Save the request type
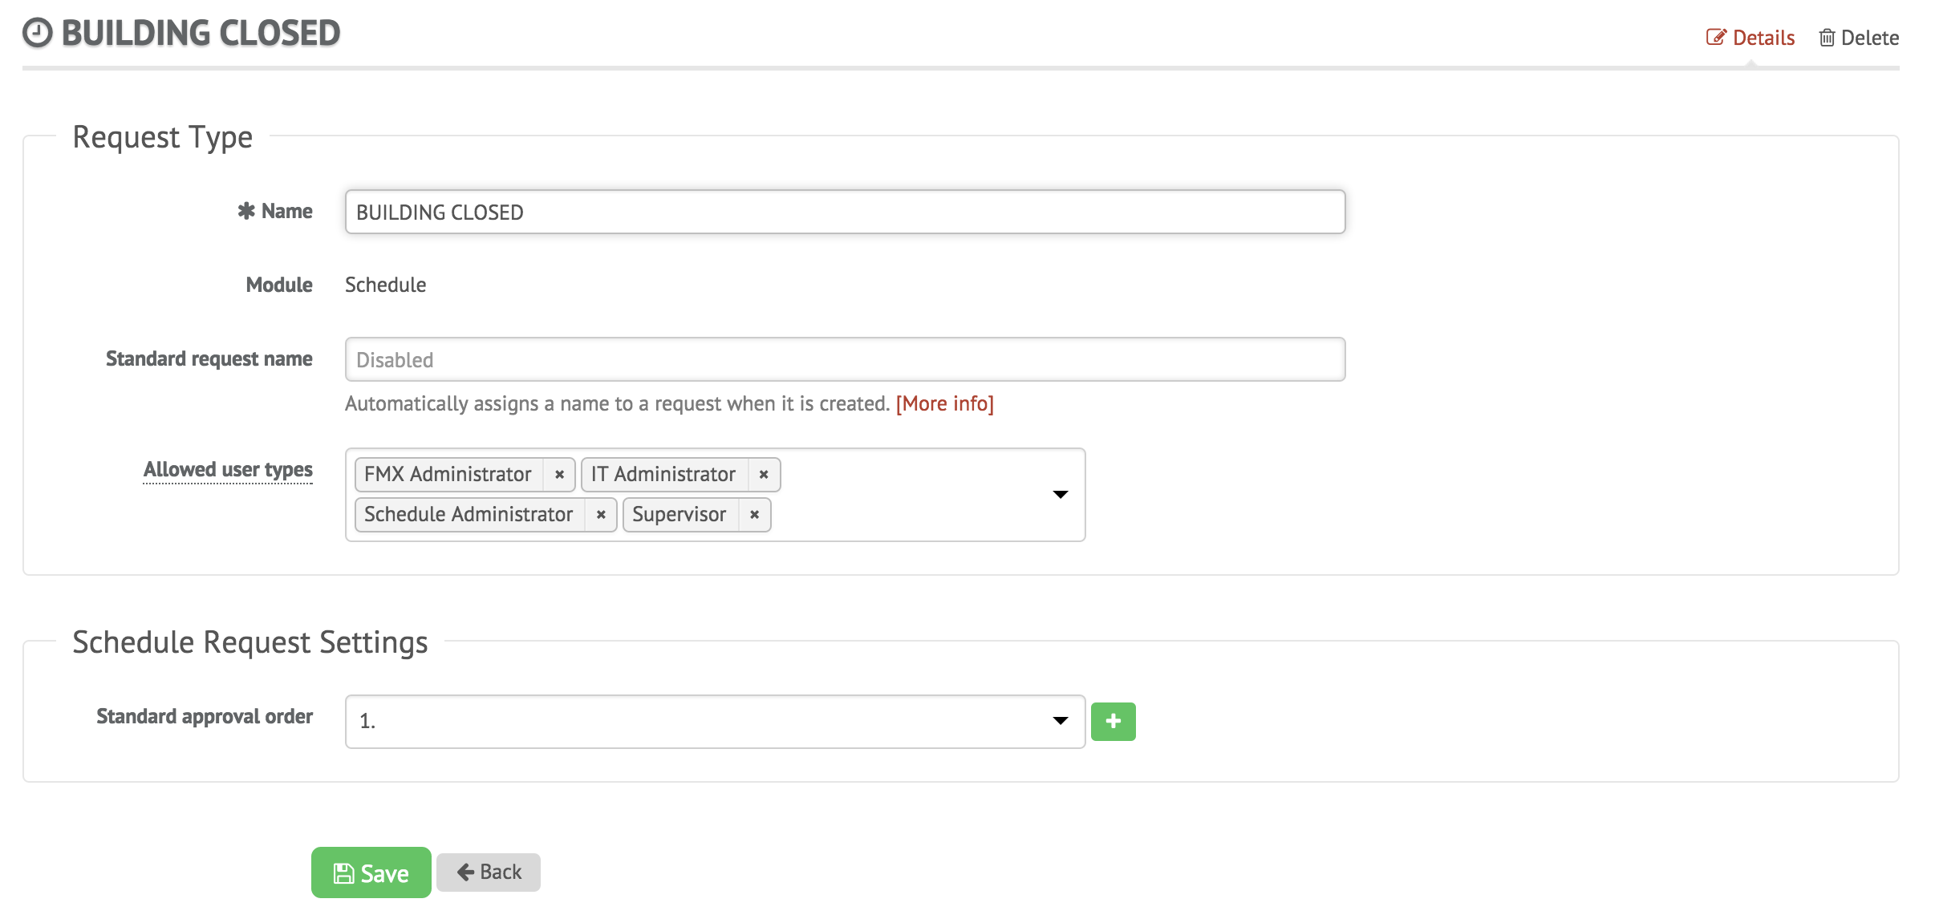1935x919 pixels. (x=371, y=872)
